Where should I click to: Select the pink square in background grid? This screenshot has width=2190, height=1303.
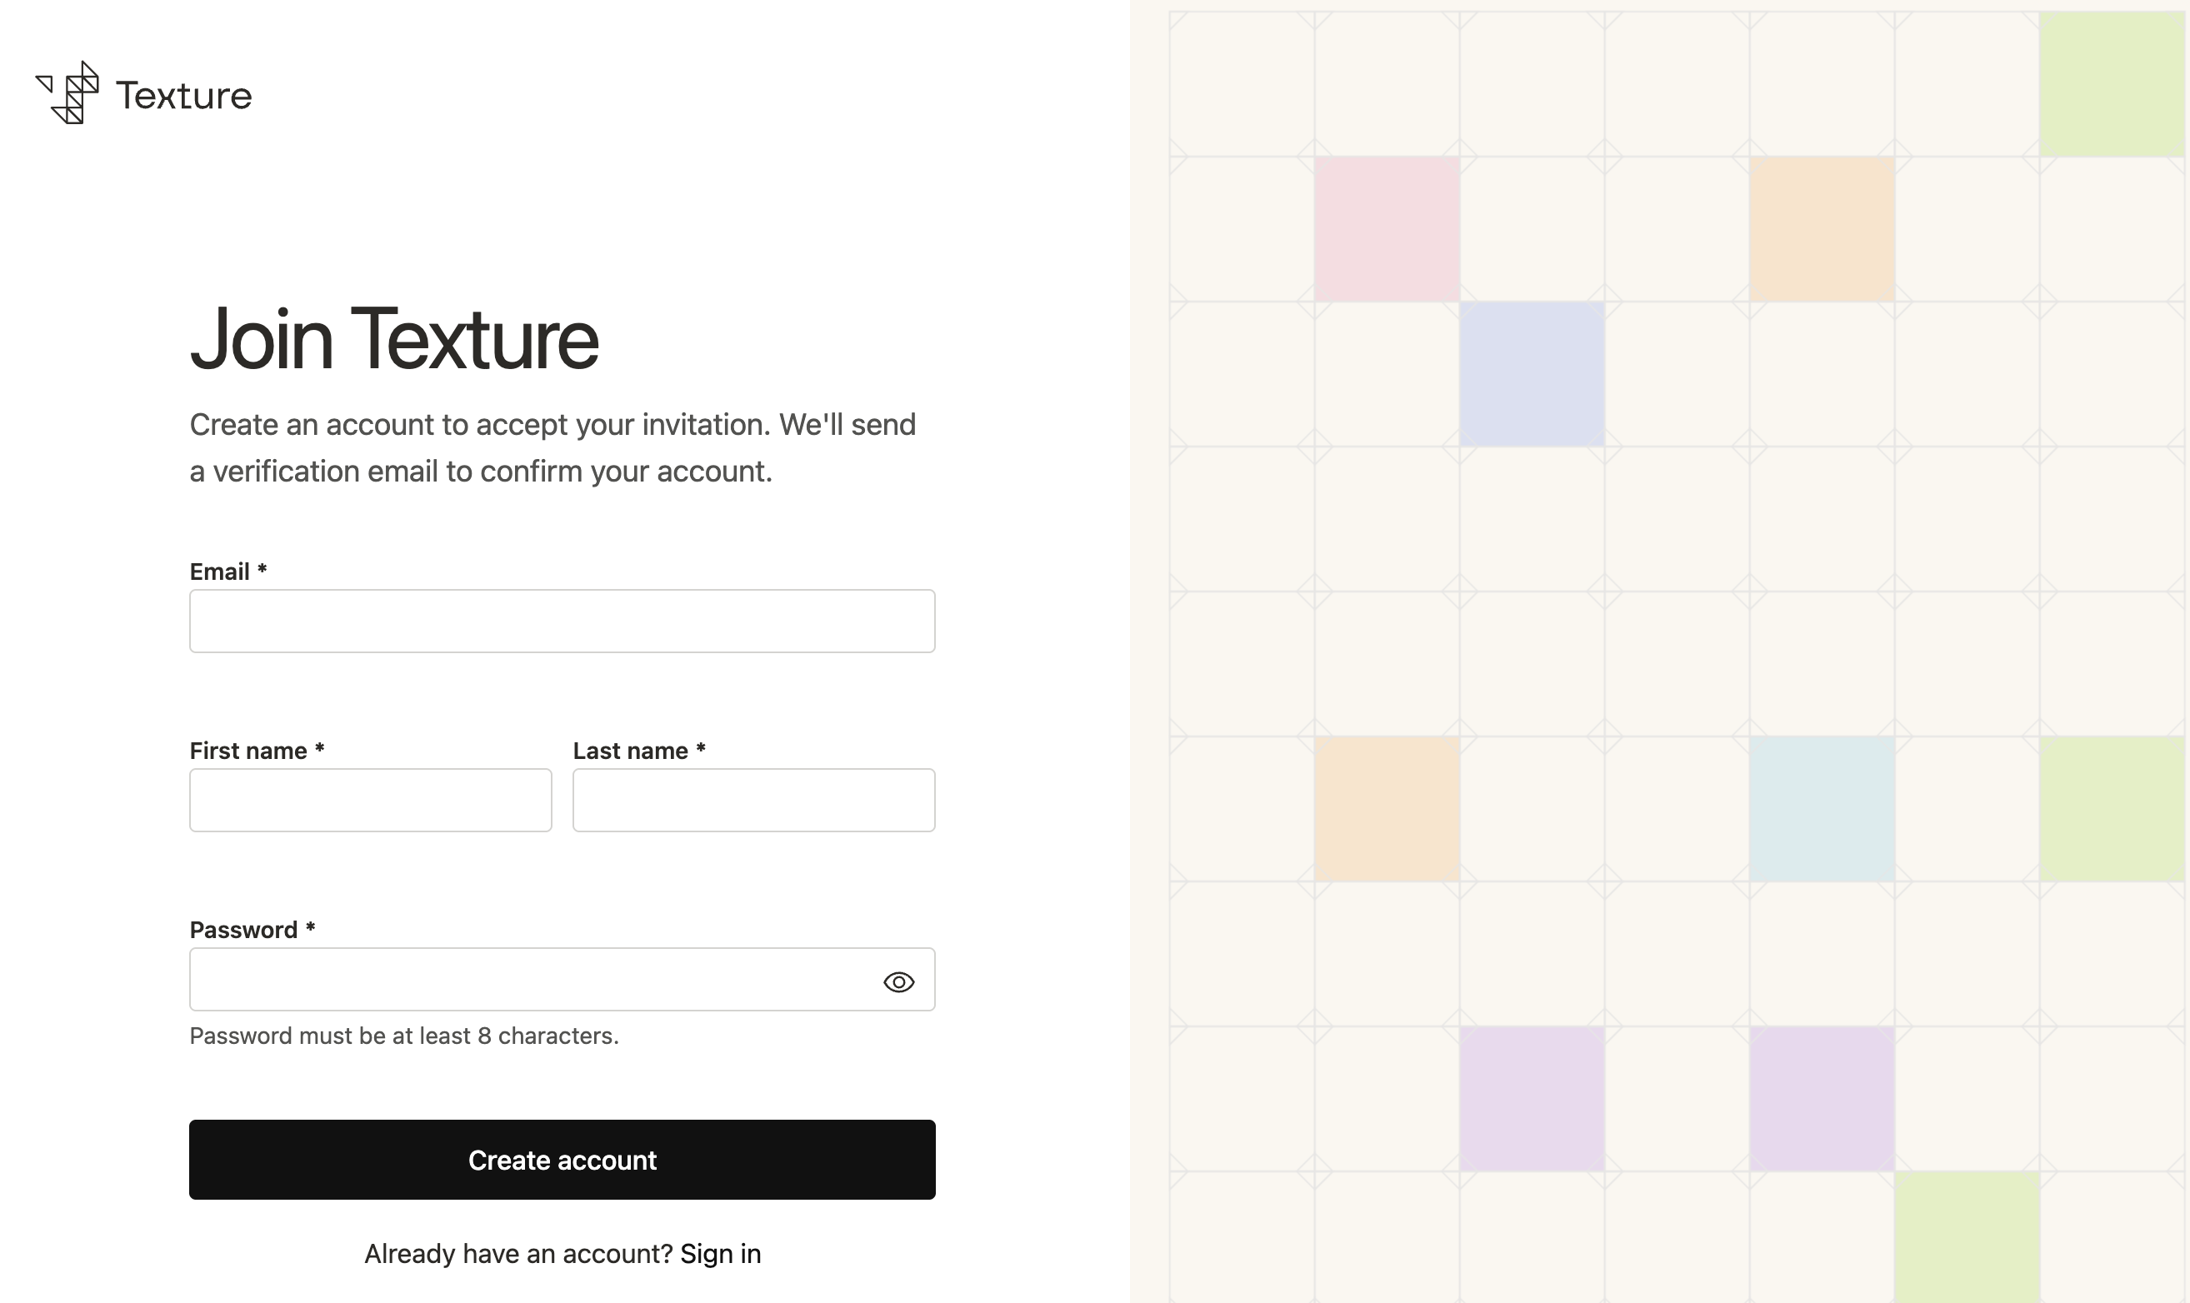(x=1387, y=229)
